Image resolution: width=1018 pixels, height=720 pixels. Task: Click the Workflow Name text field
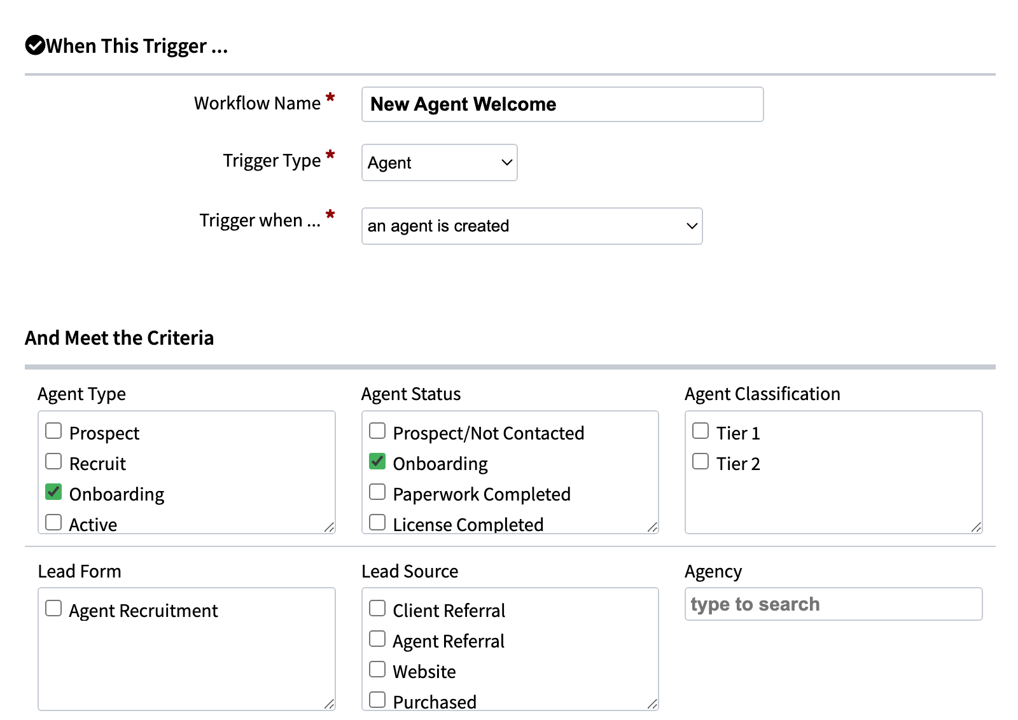tap(561, 104)
